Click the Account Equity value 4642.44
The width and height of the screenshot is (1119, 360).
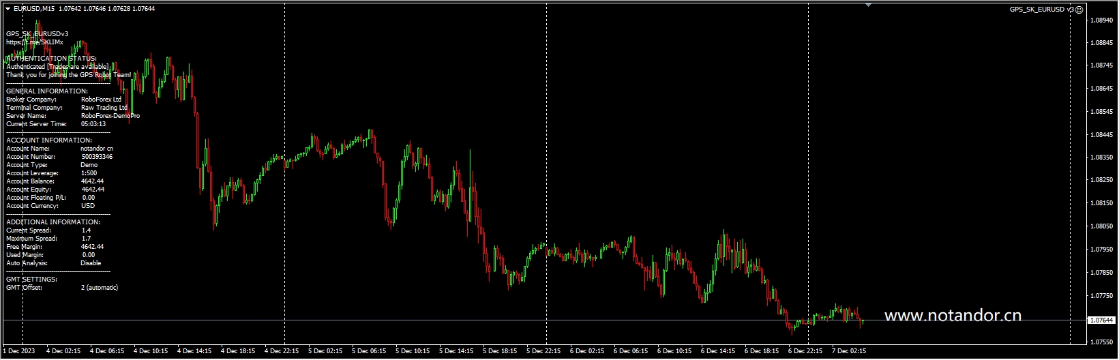[x=93, y=190]
